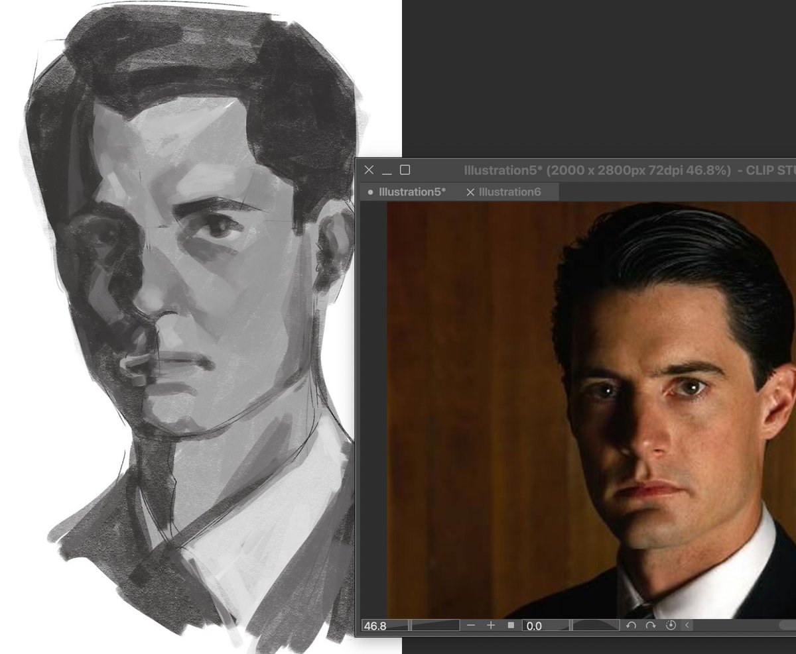Switch to the Illustration6 canvas tab

(x=509, y=192)
